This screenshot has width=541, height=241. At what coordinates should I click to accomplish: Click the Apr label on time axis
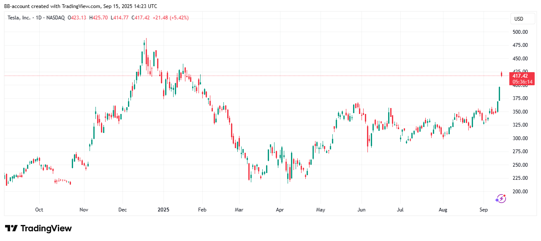(280, 210)
